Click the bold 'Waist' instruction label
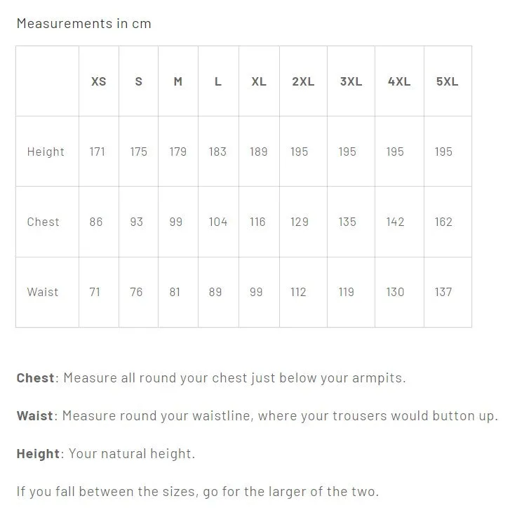Image resolution: width=510 pixels, height=522 pixels. tap(34, 416)
